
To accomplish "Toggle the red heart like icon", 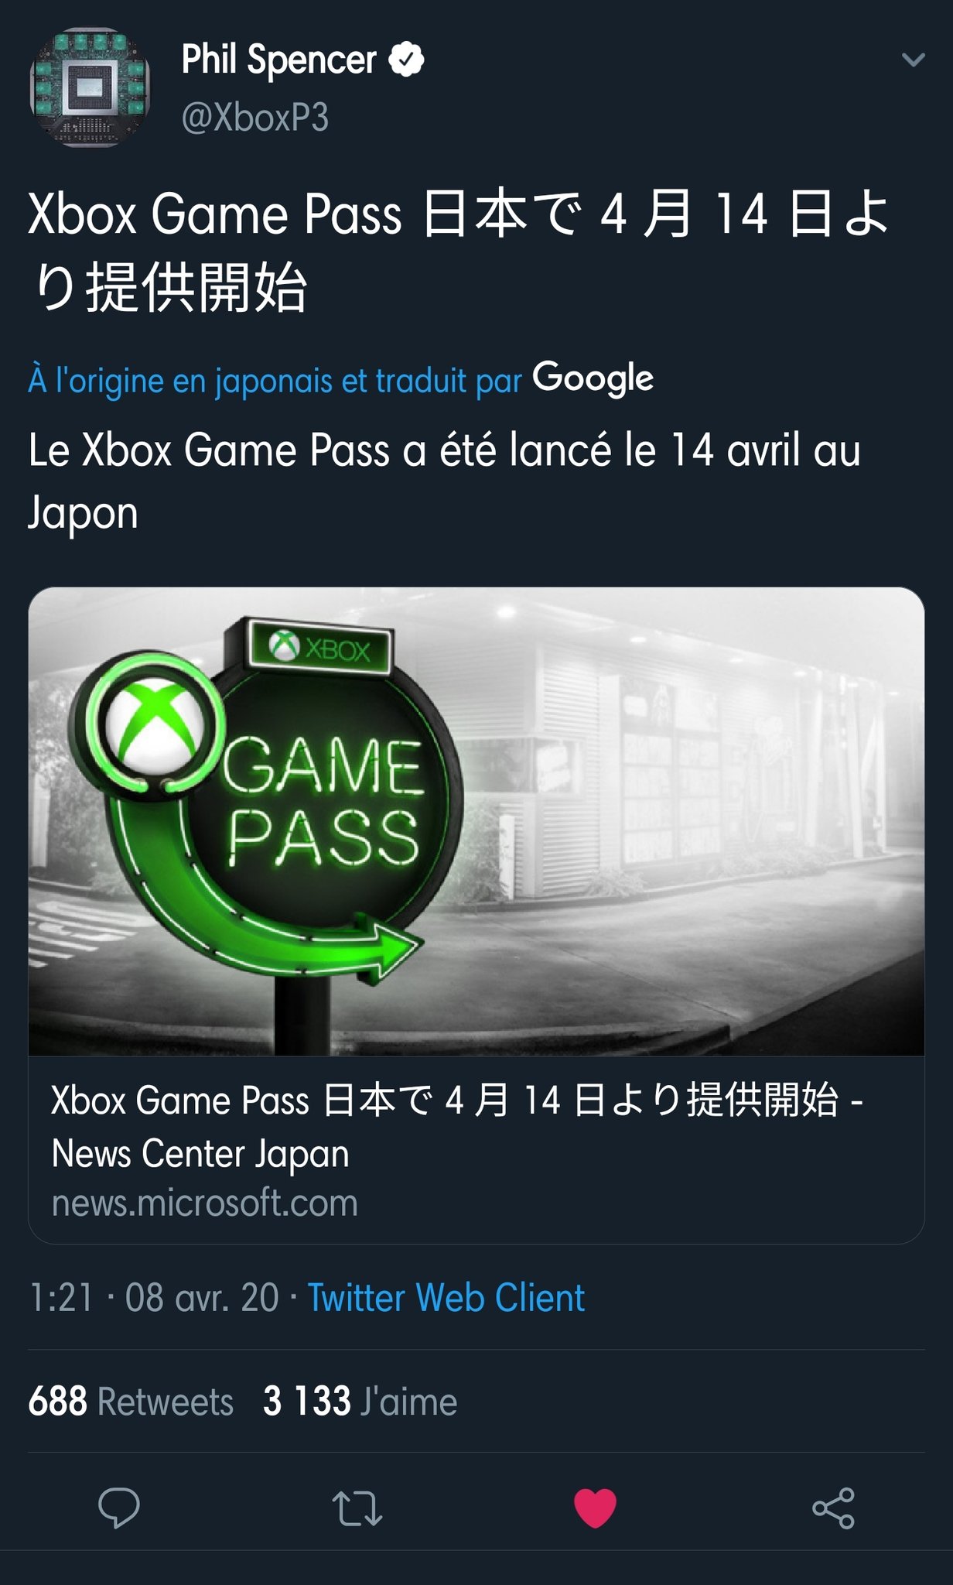I will pyautogui.click(x=595, y=1508).
